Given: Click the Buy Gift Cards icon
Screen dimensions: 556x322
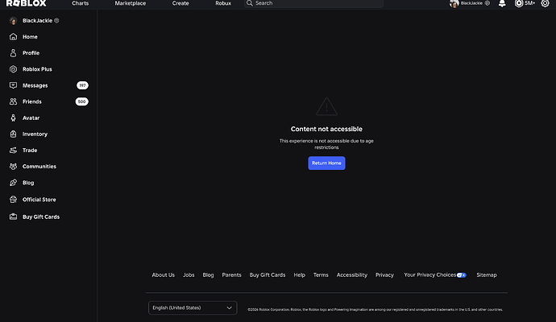Looking at the screenshot, I should (x=13, y=217).
